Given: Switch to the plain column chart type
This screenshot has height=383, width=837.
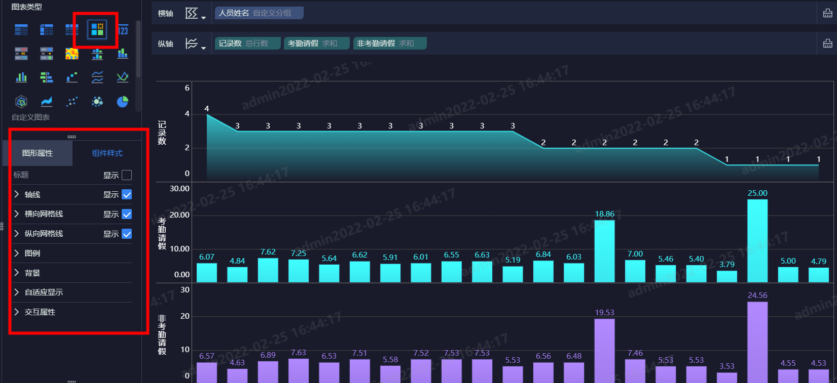Looking at the screenshot, I should pos(21,77).
